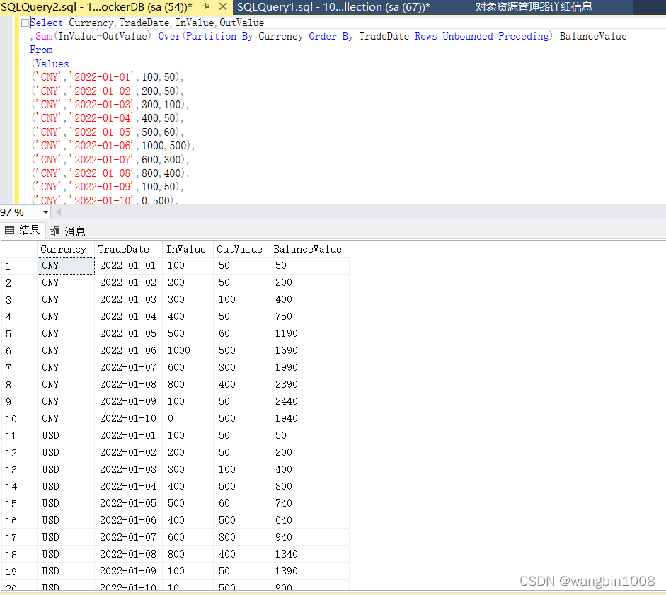Image resolution: width=666 pixels, height=595 pixels.
Task: Pin the SQLQuery2.sql tab
Action: (207, 6)
